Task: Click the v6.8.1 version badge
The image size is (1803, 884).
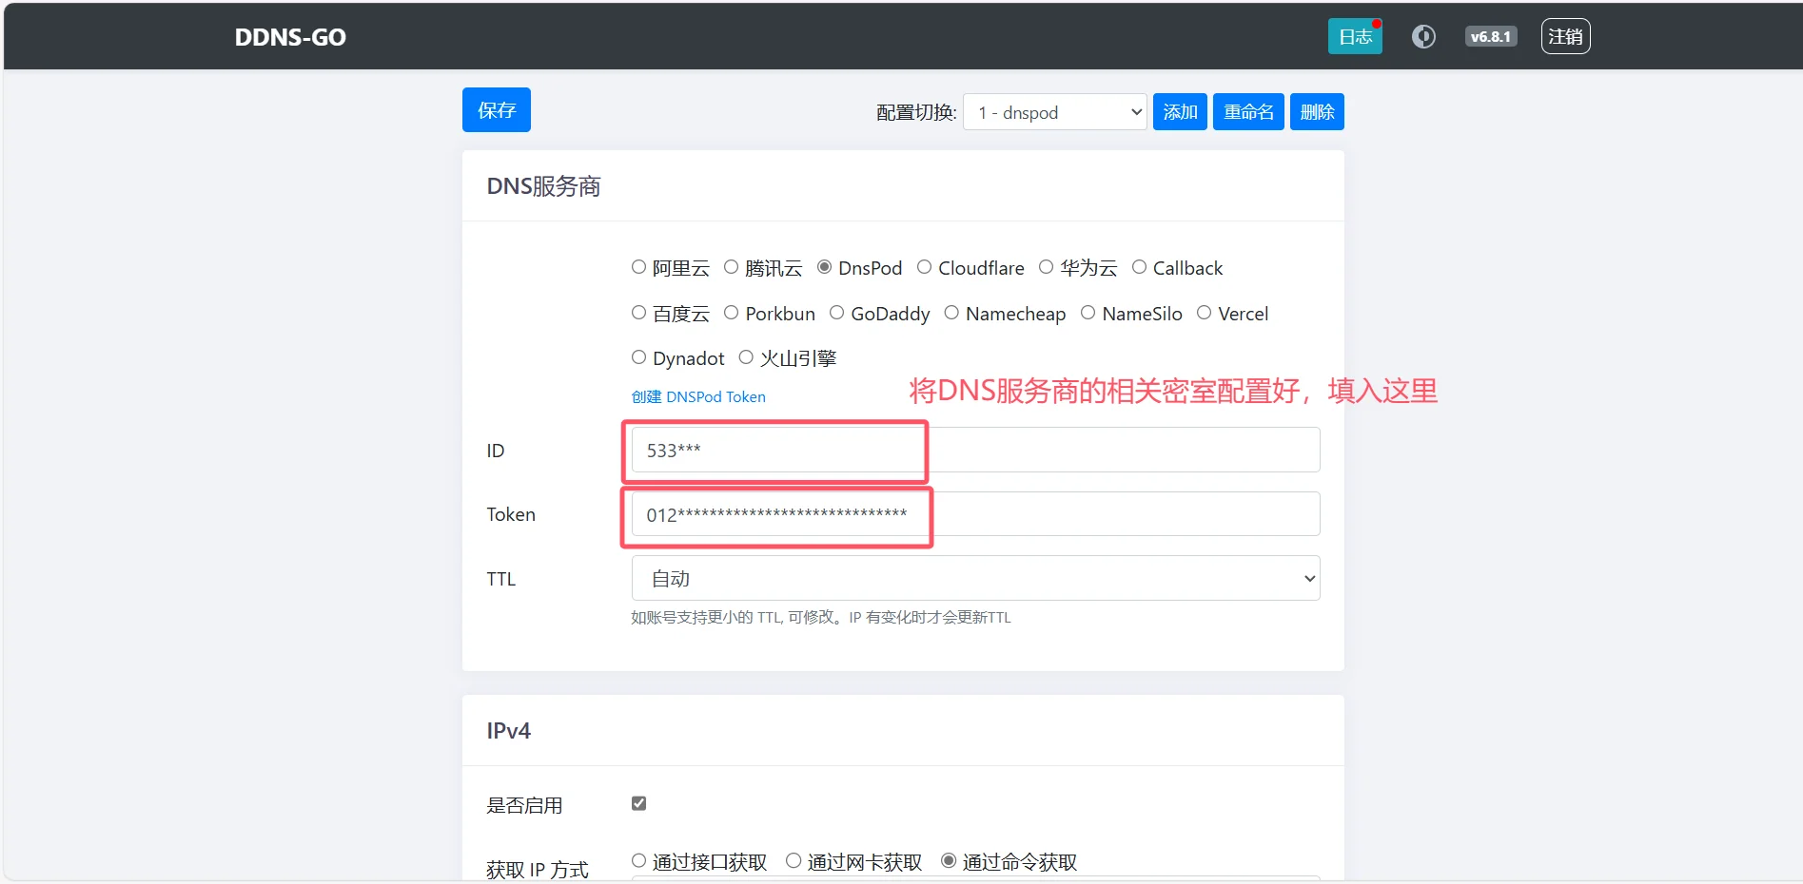Action: tap(1490, 37)
